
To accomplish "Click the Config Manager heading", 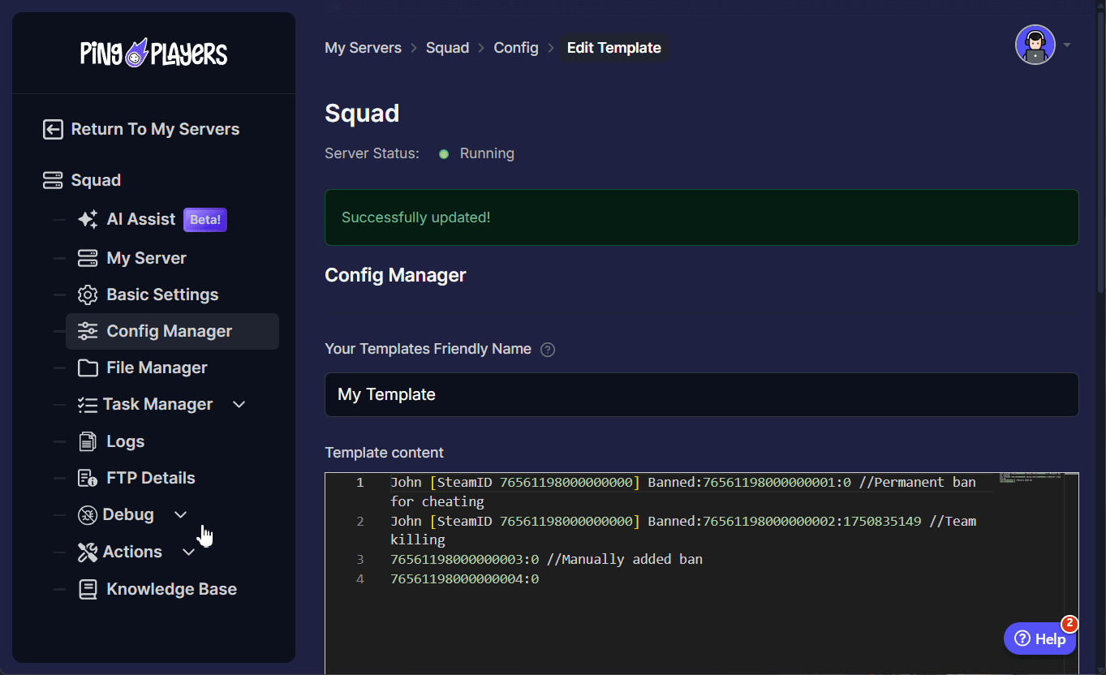I will tap(395, 275).
